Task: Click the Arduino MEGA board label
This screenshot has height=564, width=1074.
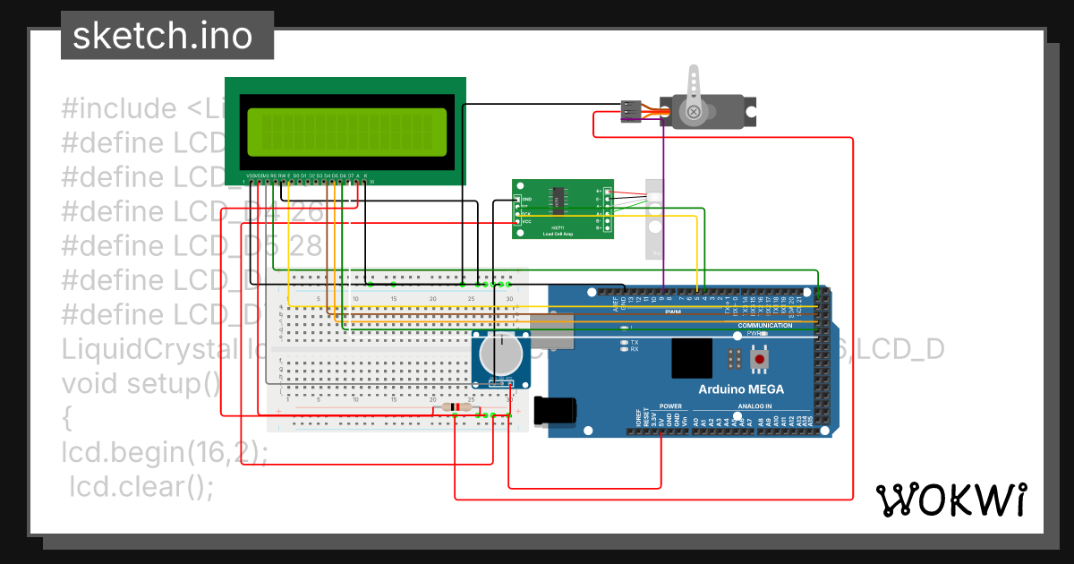Action: pyautogui.click(x=740, y=389)
